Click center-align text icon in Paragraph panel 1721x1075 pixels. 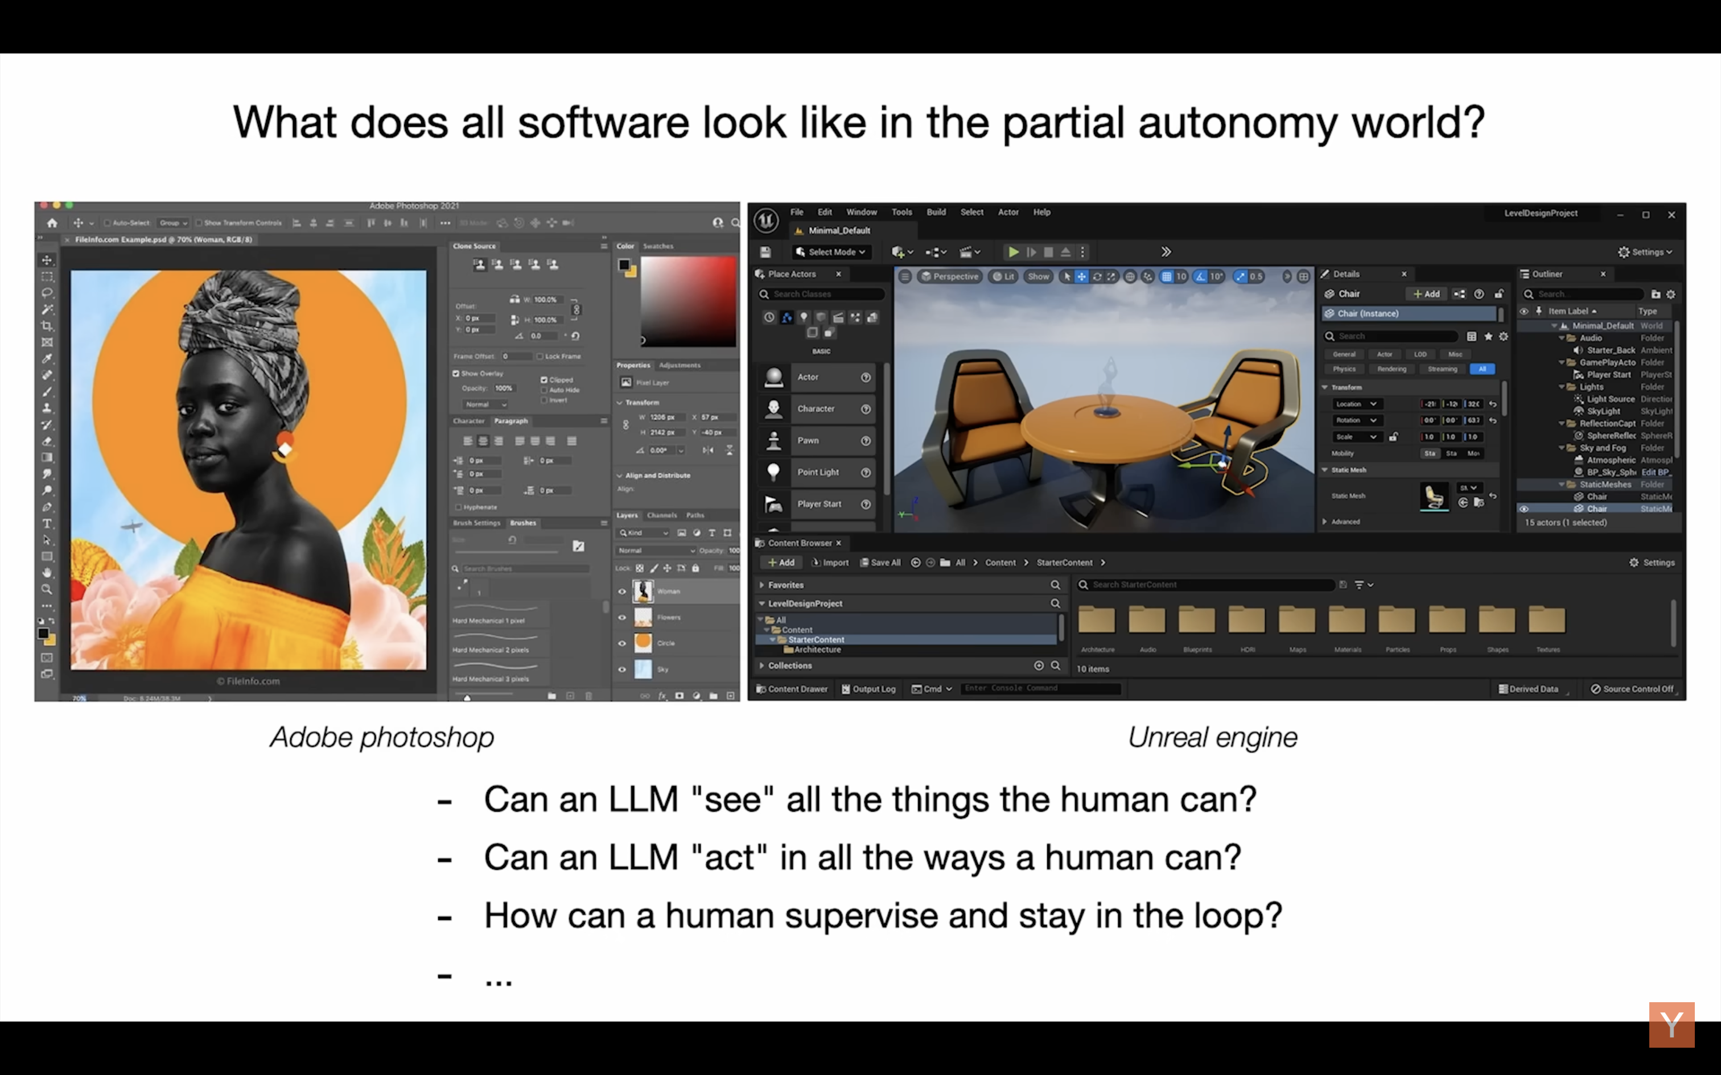[483, 441]
